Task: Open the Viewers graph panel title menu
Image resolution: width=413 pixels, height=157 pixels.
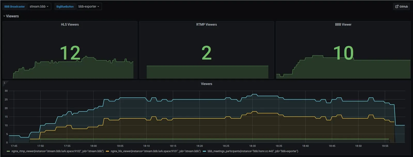Action: [206, 84]
